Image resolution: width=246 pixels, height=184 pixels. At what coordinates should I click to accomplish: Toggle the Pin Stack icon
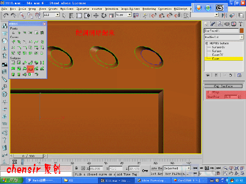click(208, 75)
